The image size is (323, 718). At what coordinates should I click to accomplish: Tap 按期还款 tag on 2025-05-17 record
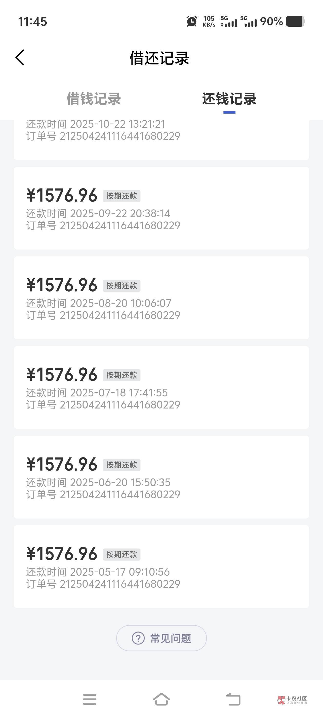coord(122,554)
